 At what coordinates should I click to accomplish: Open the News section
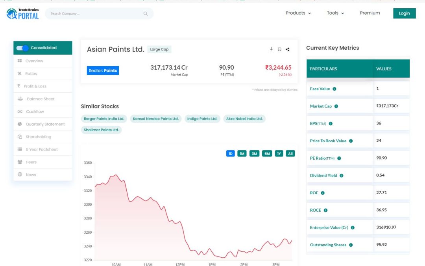[x=43, y=175]
